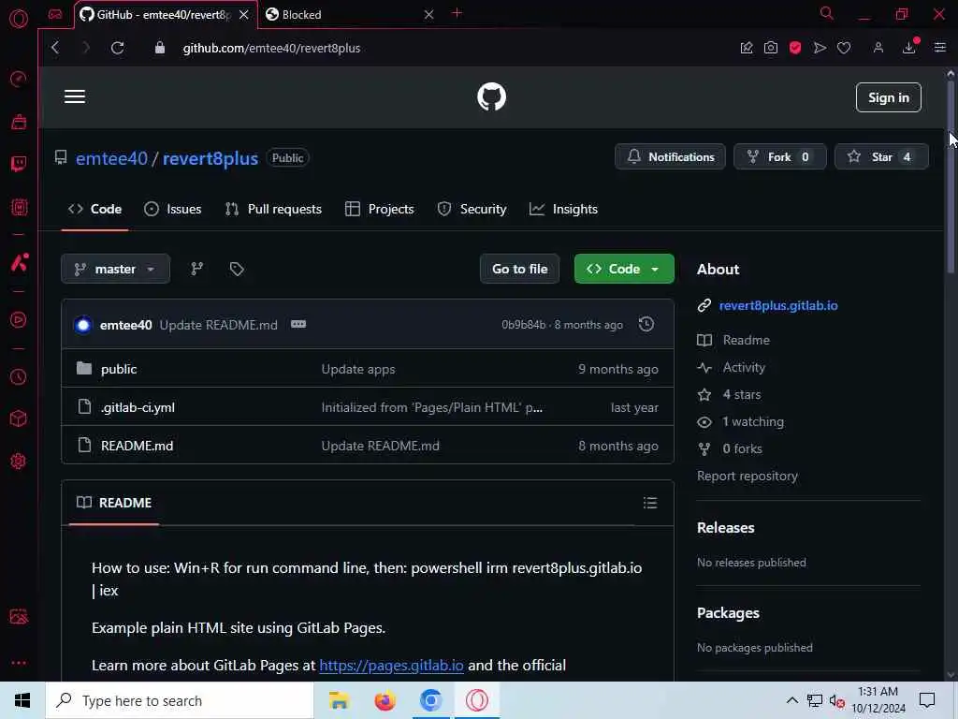Open Easy Setup menu icon
Image resolution: width=958 pixels, height=719 pixels.
[x=939, y=48]
